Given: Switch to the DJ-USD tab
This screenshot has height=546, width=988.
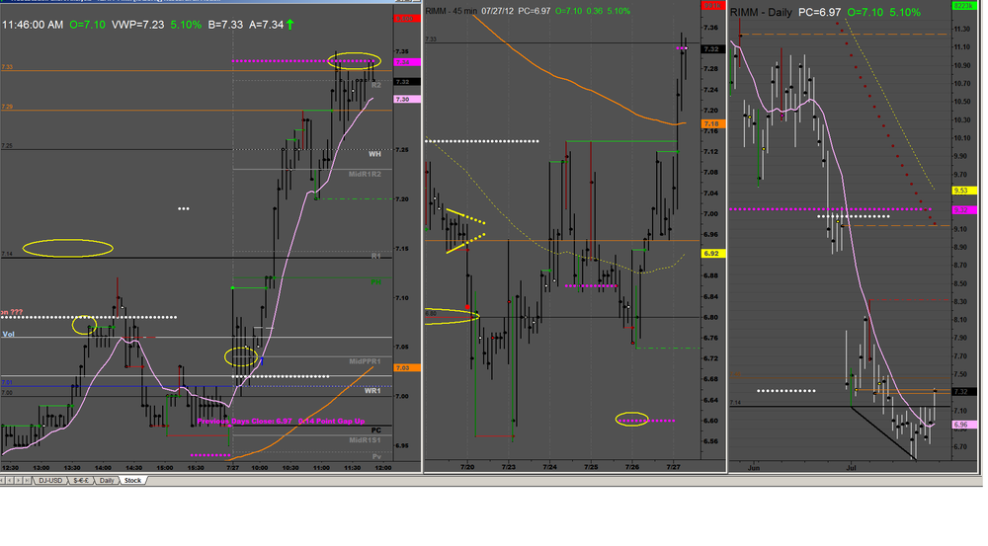Looking at the screenshot, I should click(x=50, y=481).
